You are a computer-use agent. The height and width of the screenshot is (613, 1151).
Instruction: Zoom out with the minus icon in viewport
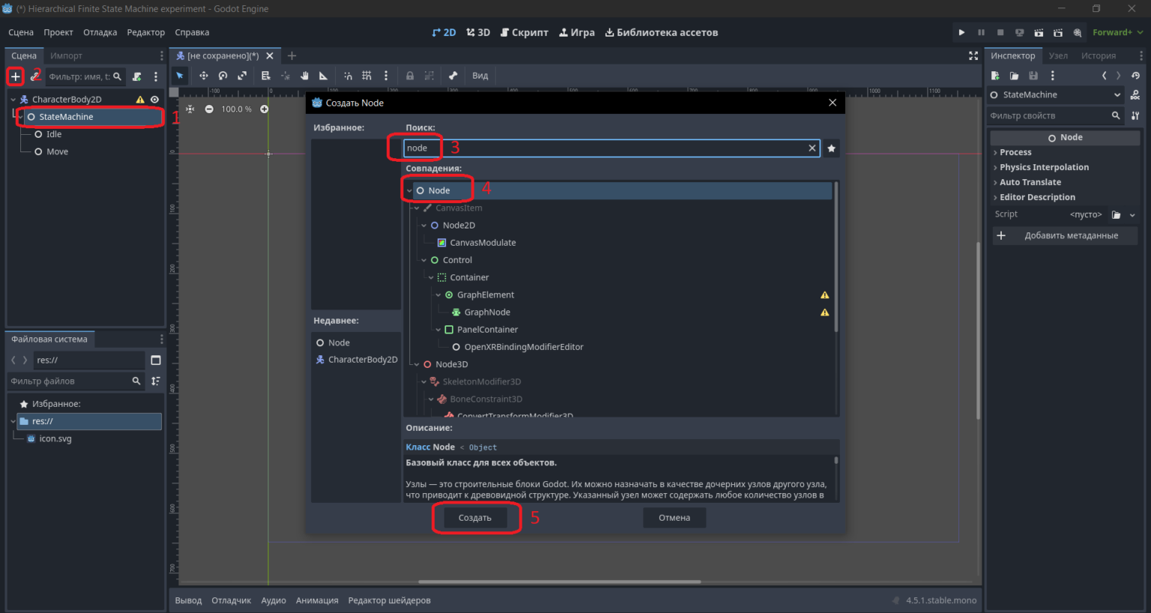[209, 109]
